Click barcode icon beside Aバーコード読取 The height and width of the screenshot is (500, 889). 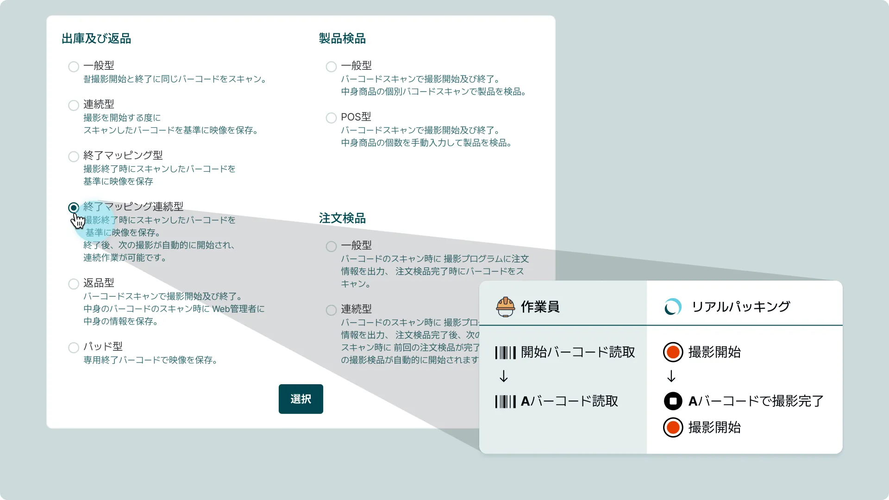[x=505, y=401]
